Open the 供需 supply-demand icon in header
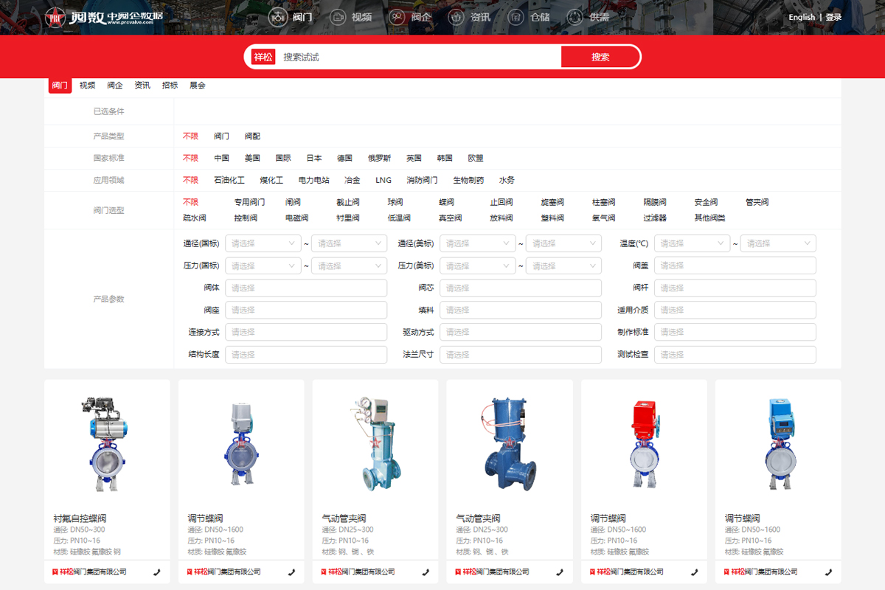This screenshot has height=590, width=885. (x=575, y=17)
